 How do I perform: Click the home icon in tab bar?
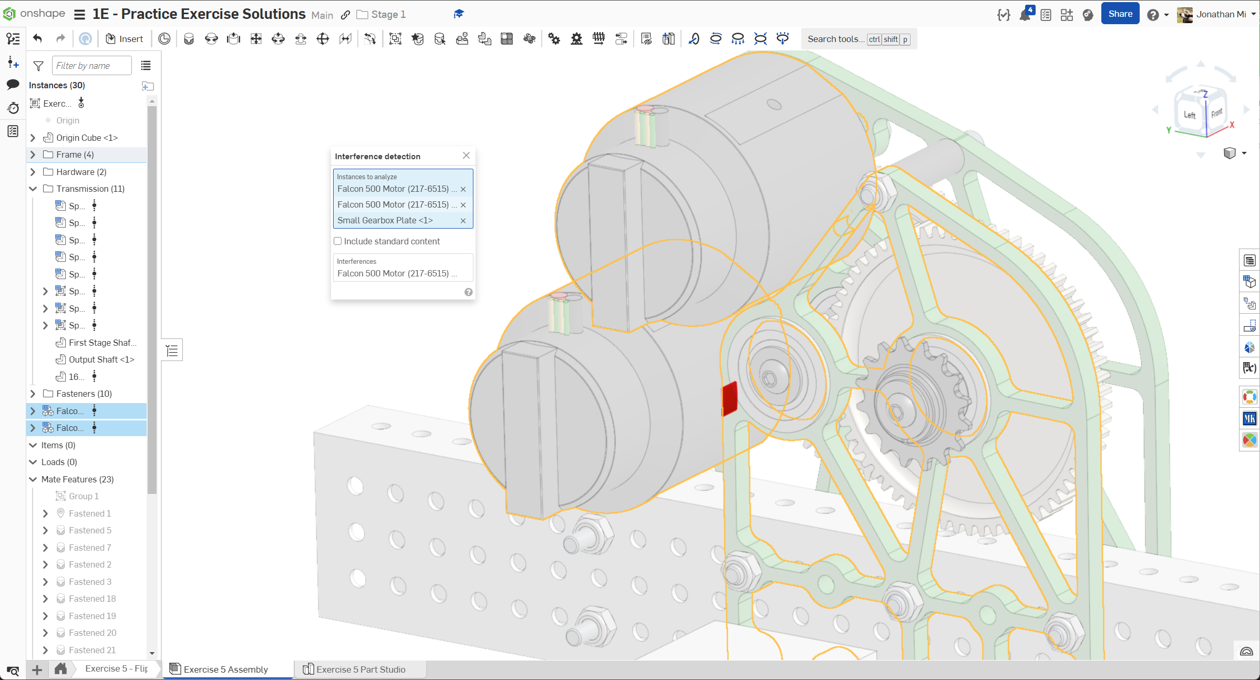(x=60, y=669)
